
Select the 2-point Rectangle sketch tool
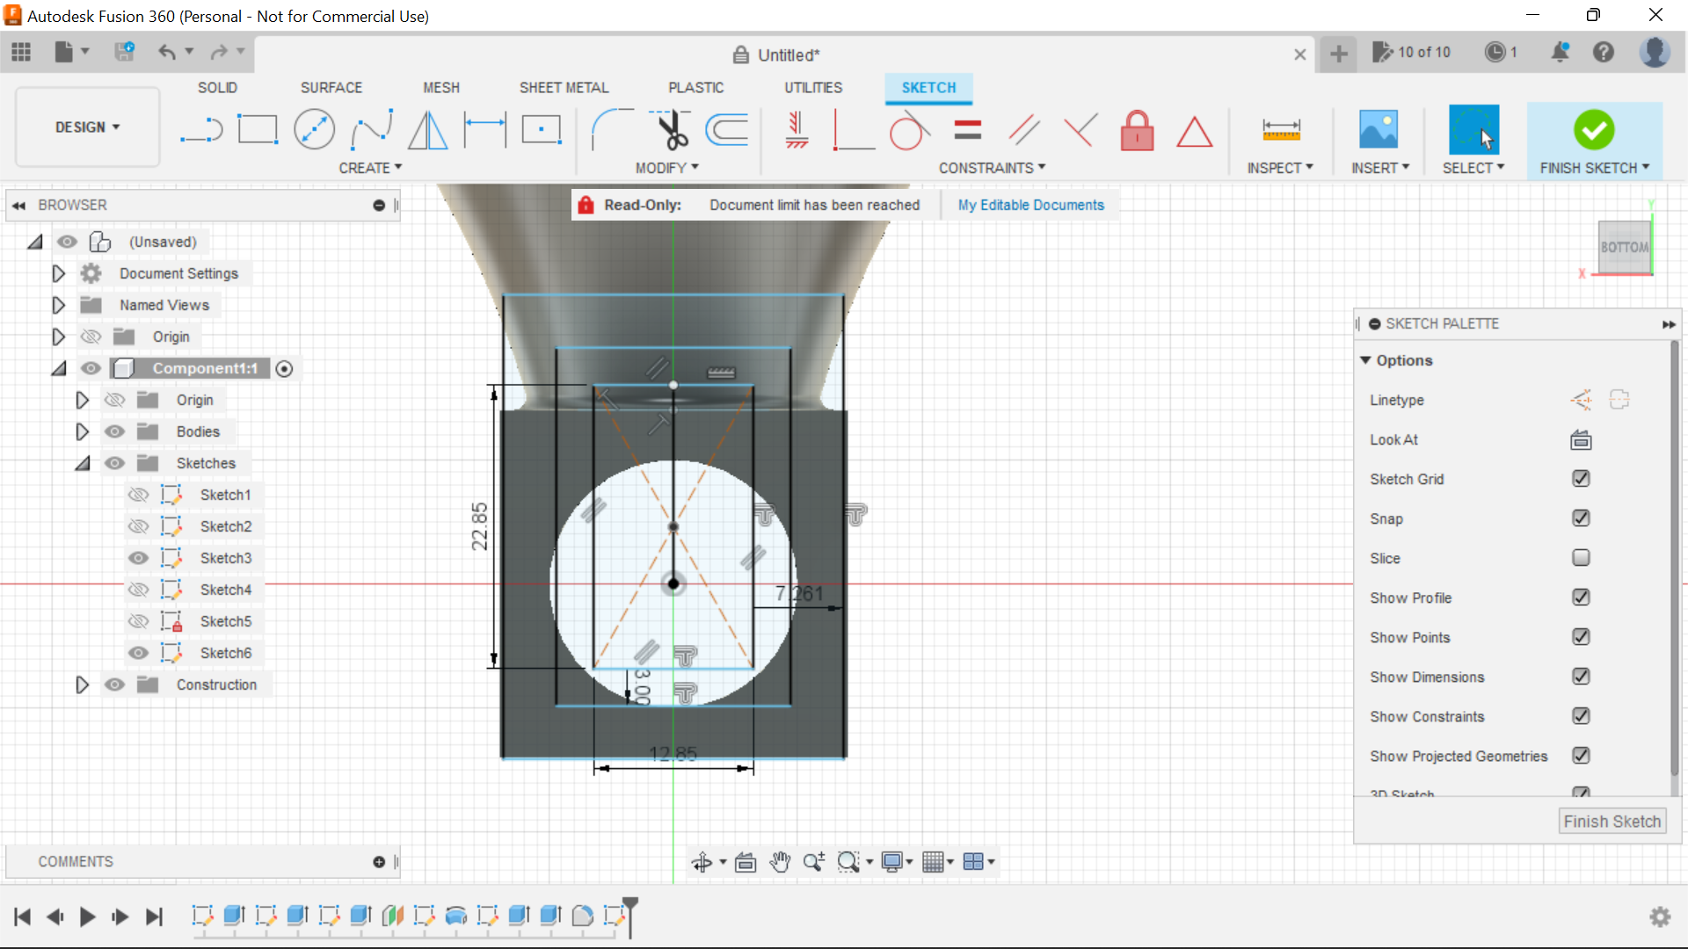[257, 129]
